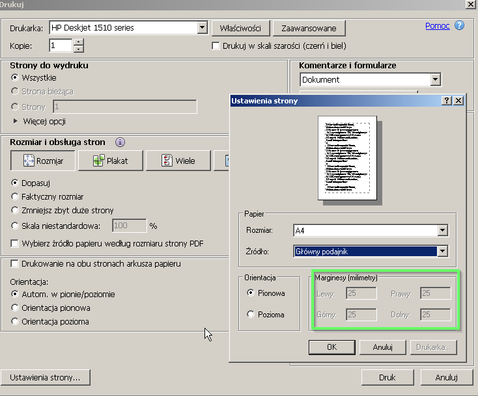
Task: Click the question mark in Ustawienia strony title bar
Action: pyautogui.click(x=447, y=101)
